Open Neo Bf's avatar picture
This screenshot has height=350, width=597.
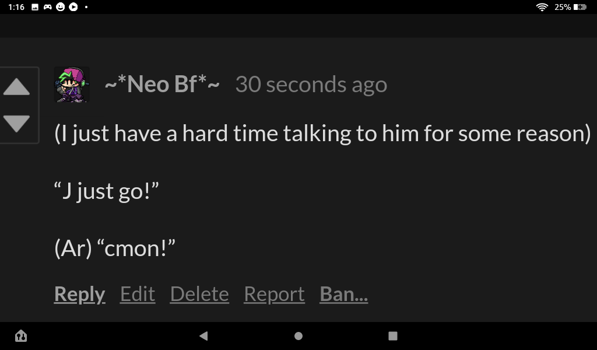click(72, 85)
